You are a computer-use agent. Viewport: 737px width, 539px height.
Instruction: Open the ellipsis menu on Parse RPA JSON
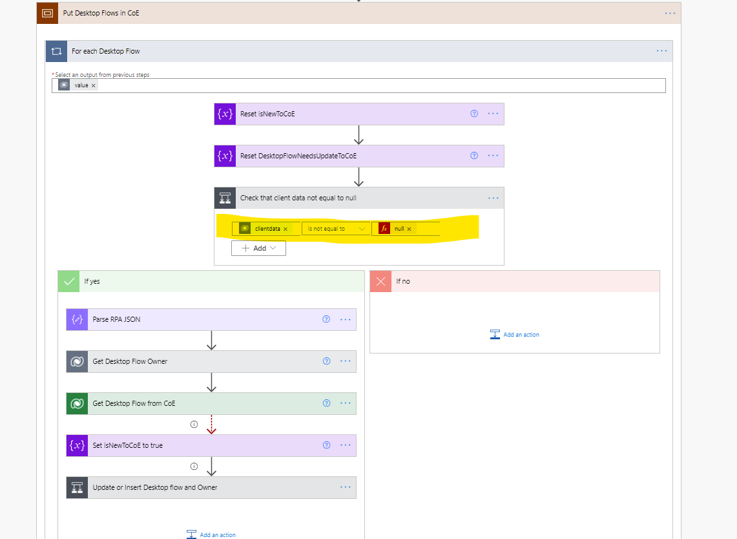pos(345,319)
